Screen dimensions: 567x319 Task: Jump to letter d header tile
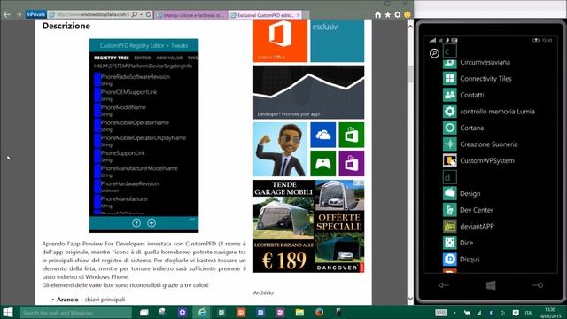pyautogui.click(x=450, y=177)
